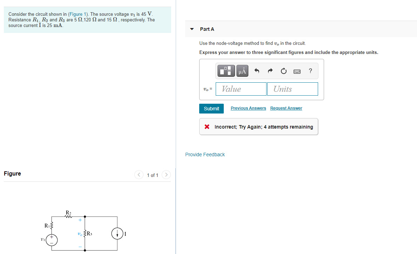417x254 pixels.
Task: Reset the answer field
Action: pos(284,71)
